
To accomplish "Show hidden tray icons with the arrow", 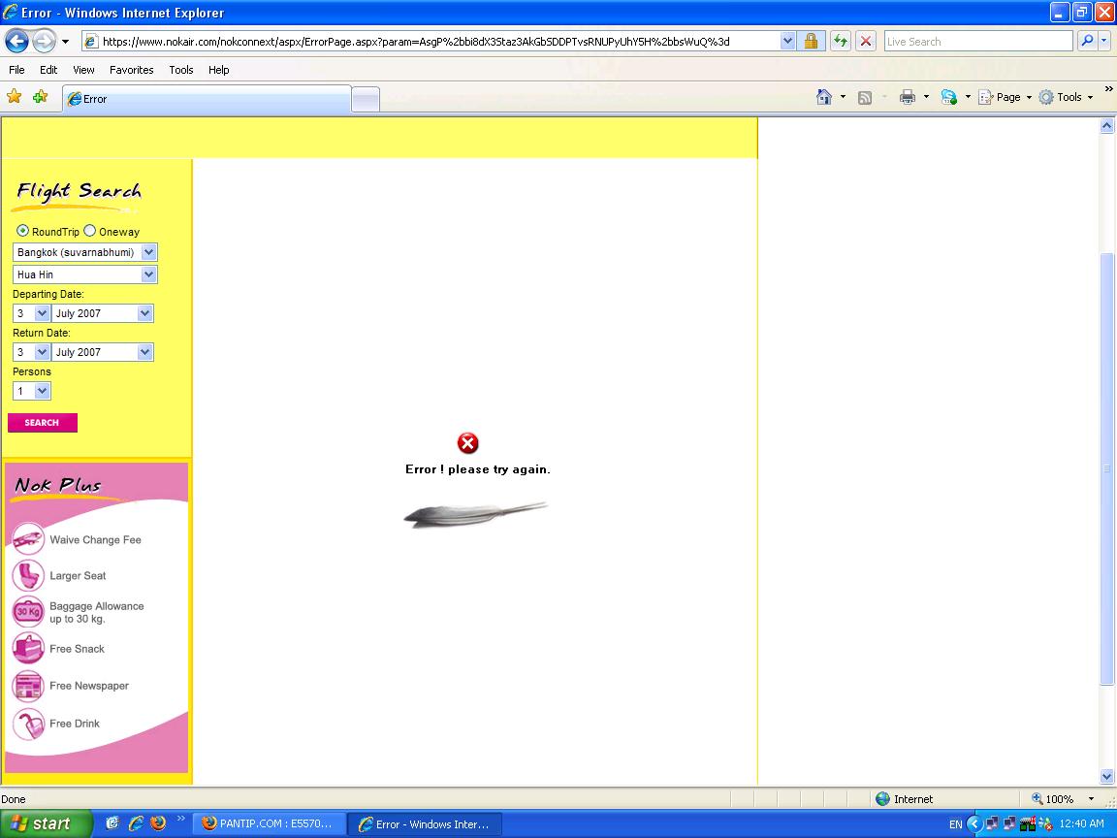I will (973, 824).
